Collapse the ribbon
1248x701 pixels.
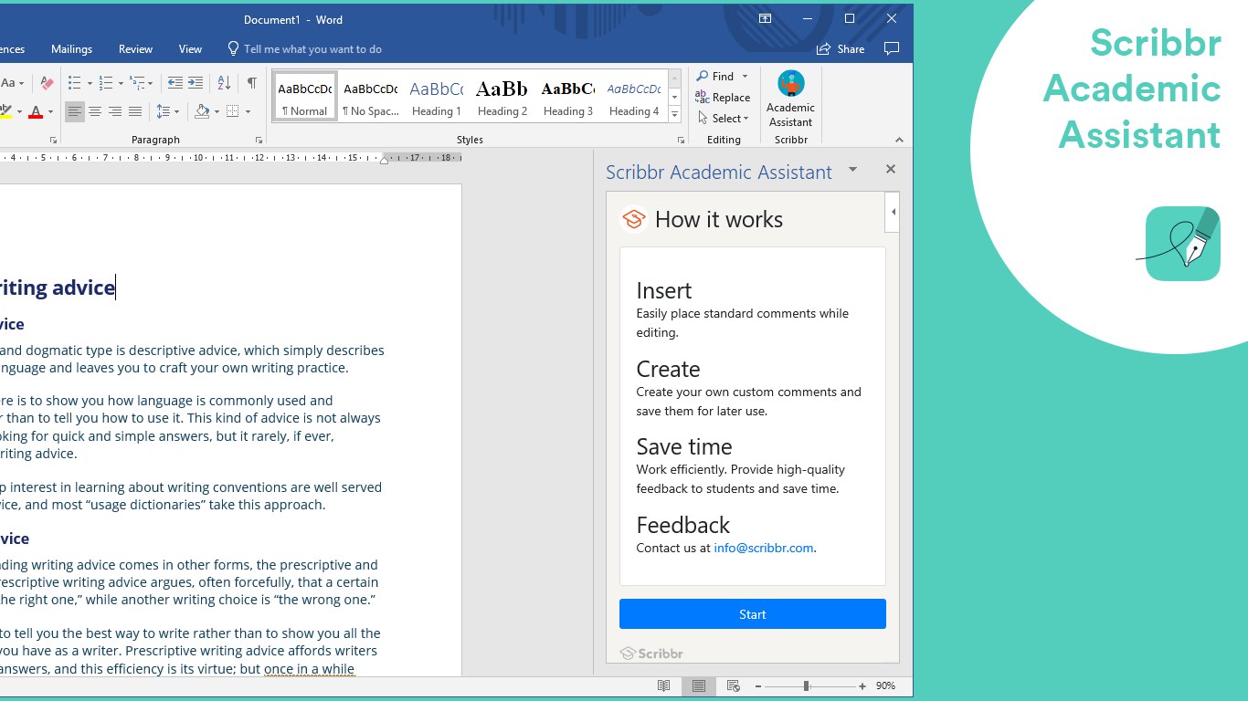pos(899,140)
